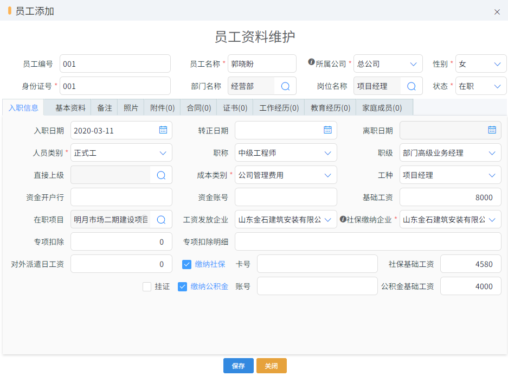Image resolution: width=508 pixels, height=376 pixels.
Task: Open the 教育经历(0) tab
Action: [330, 107]
